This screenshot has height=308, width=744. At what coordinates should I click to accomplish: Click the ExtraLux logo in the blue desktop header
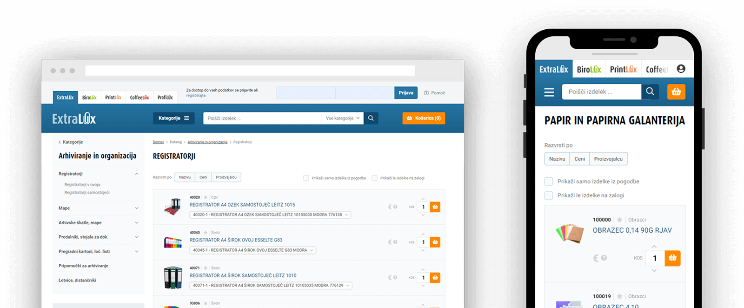(74, 119)
